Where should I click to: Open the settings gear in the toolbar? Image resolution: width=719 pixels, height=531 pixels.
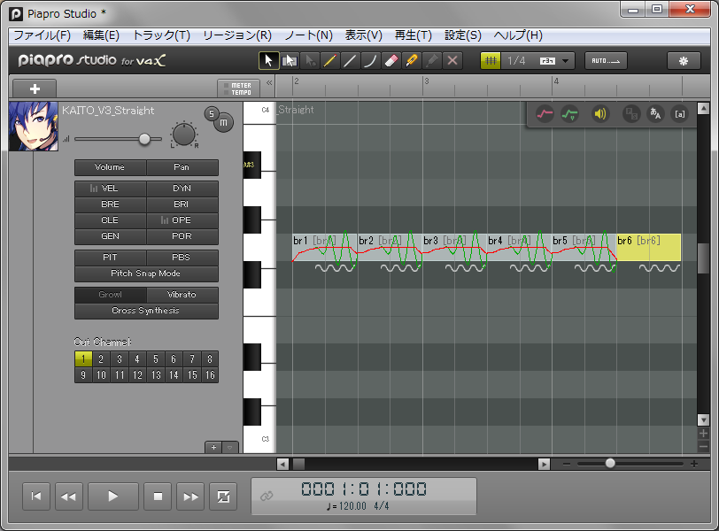pos(684,60)
